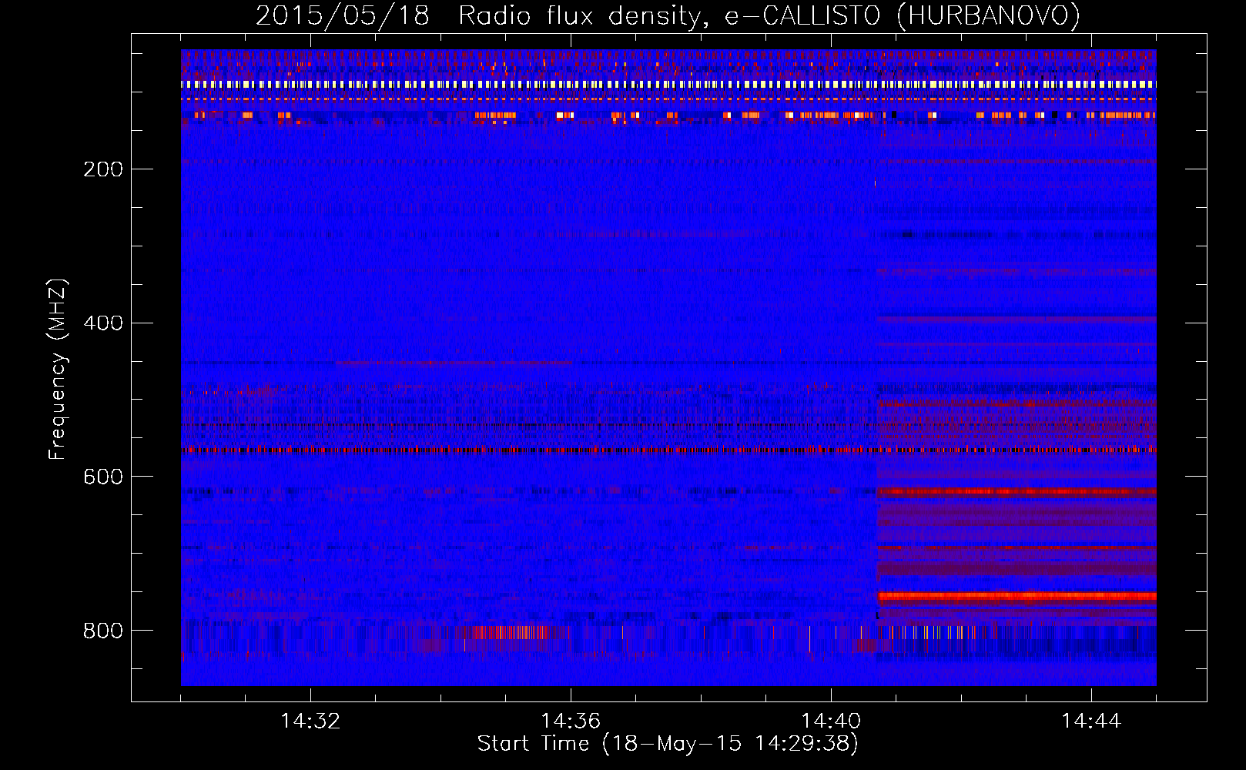1246x770 pixels.
Task: Click the 400 frequency tick label
Action: [x=103, y=323]
